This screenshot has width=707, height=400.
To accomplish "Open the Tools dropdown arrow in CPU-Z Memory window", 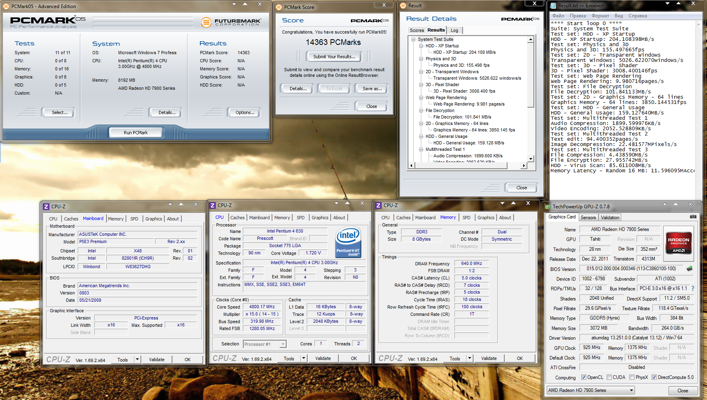I will click(x=469, y=358).
